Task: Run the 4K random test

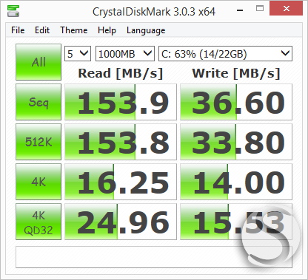Action: click(38, 182)
